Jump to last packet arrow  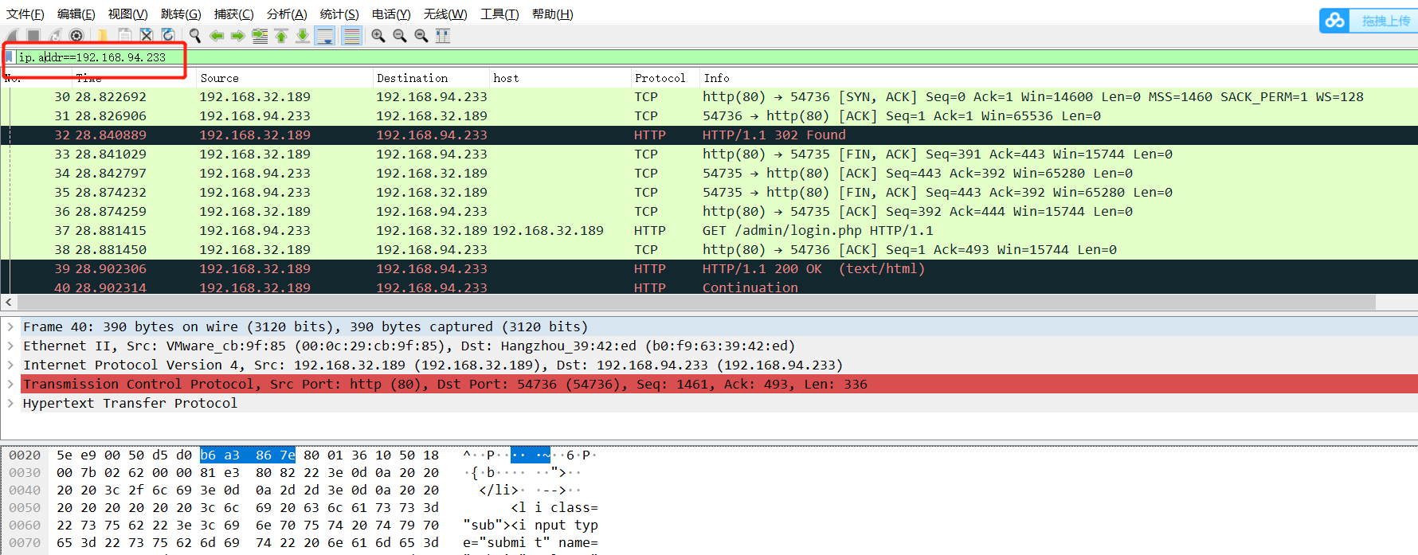pos(303,36)
